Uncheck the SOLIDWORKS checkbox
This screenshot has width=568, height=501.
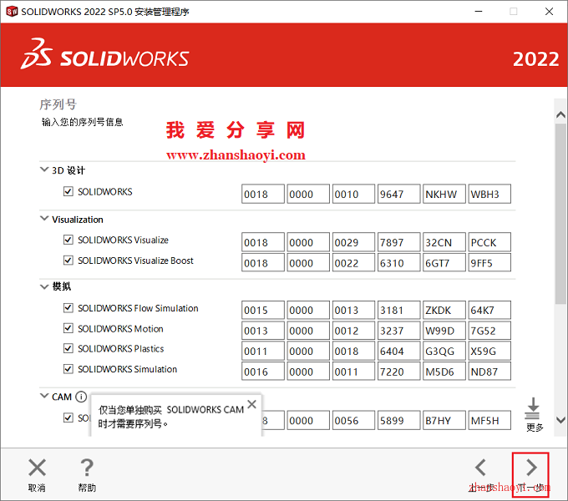coord(68,191)
